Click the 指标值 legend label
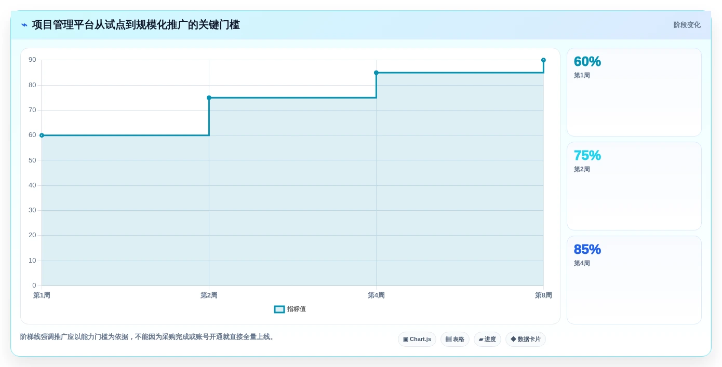Viewport: 722px width, 367px height. (296, 309)
